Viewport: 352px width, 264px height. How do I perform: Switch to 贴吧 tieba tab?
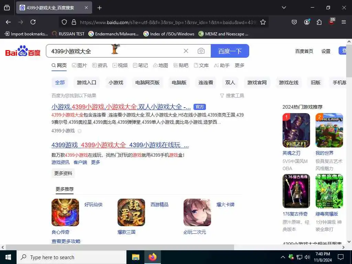[181, 65]
